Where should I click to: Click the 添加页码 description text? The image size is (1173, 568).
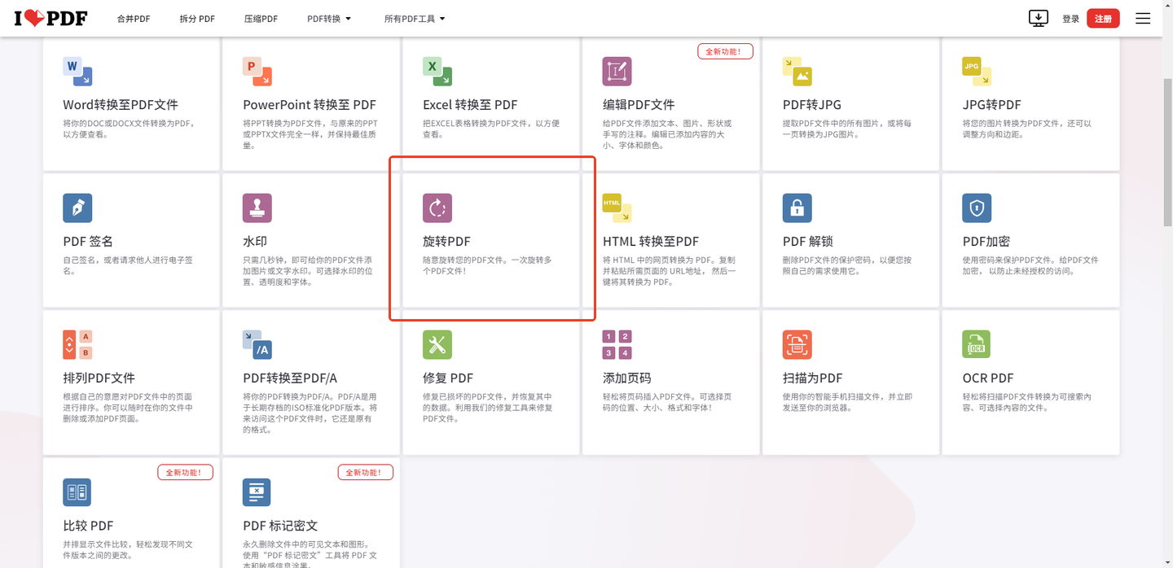[x=668, y=402]
